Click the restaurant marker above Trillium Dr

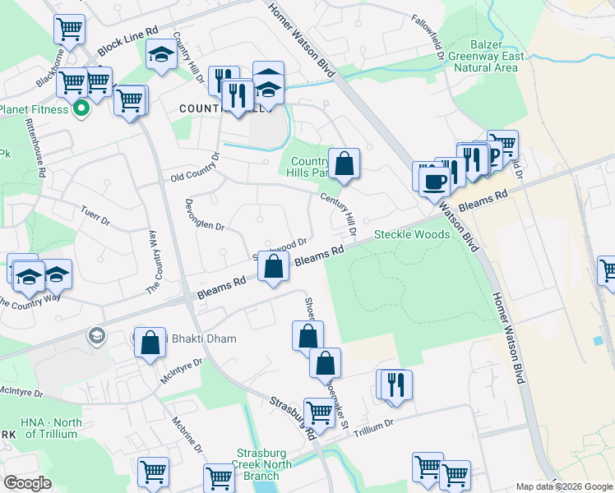[396, 387]
